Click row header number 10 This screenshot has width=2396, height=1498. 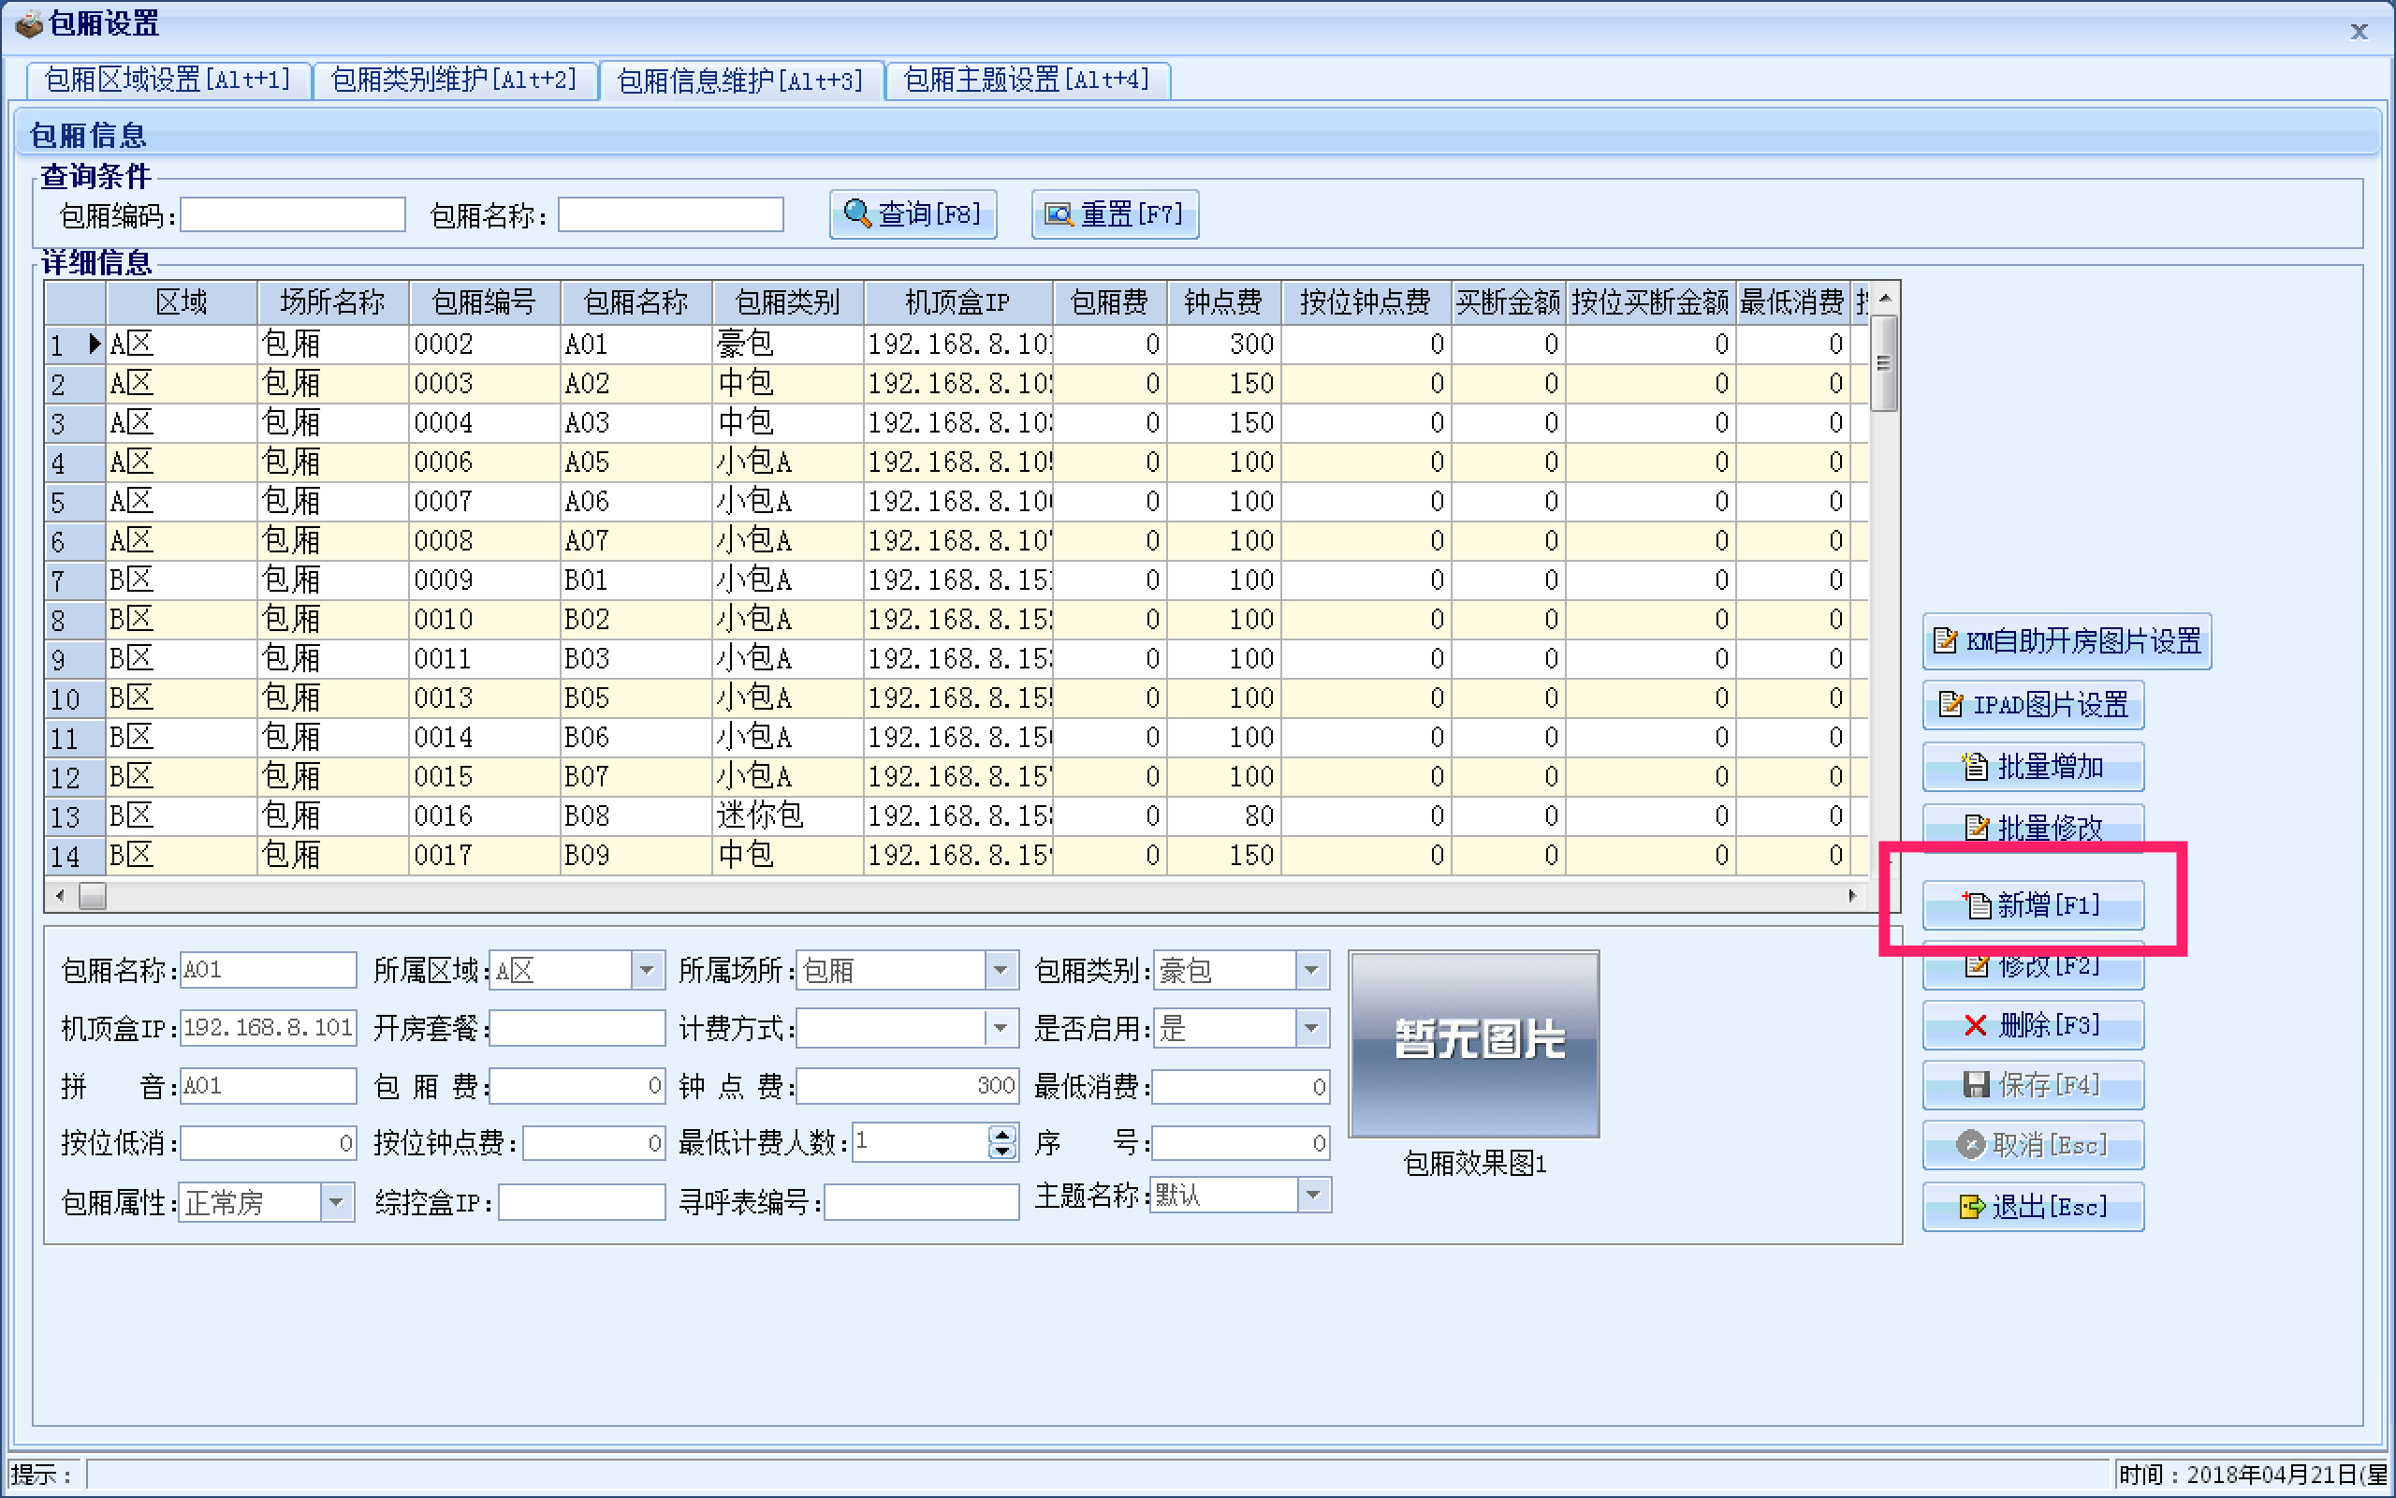point(75,698)
